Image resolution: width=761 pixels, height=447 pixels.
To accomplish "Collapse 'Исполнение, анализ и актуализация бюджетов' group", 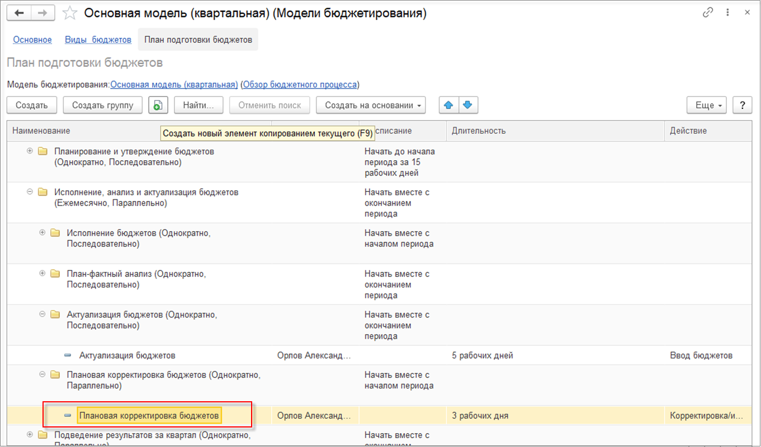I will coord(30,192).
